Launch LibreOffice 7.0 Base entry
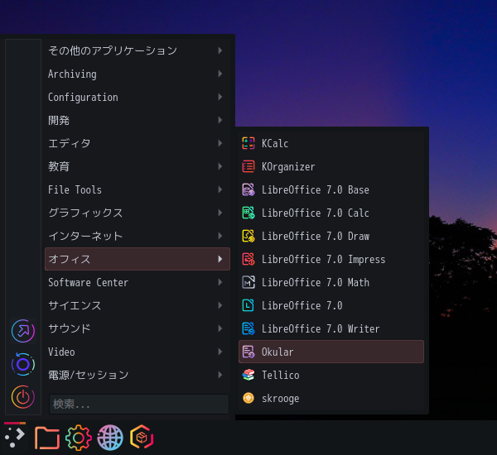Screen dimensions: 497x455 (331, 189)
